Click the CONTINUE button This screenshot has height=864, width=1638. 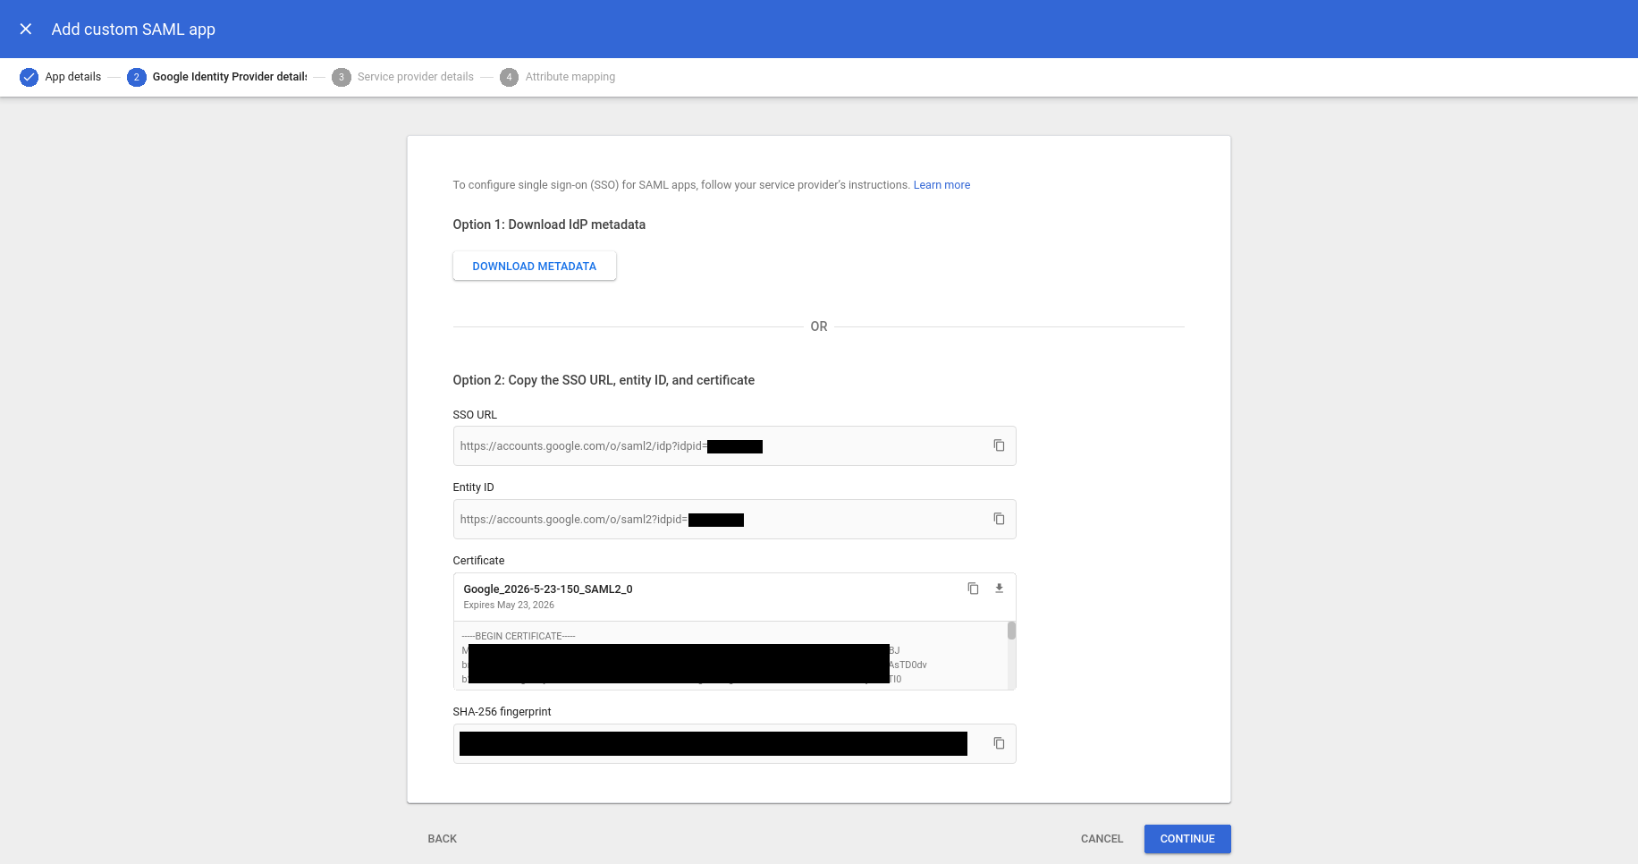[1187, 839]
